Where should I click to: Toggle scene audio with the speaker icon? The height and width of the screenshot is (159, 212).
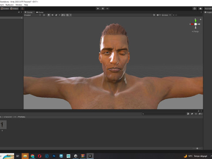(53, 15)
